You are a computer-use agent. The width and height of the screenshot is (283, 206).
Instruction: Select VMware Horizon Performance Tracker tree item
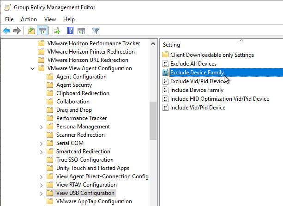point(94,43)
